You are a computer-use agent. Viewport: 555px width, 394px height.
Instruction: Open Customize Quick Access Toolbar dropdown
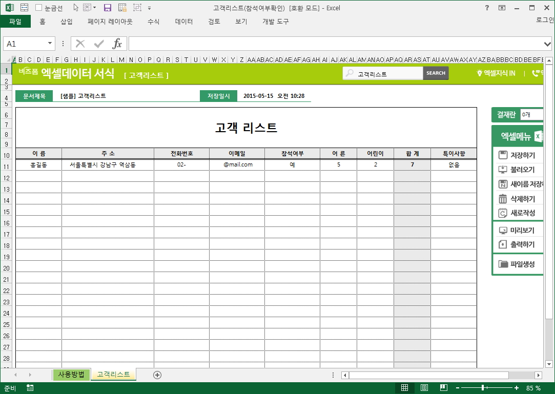coord(149,8)
